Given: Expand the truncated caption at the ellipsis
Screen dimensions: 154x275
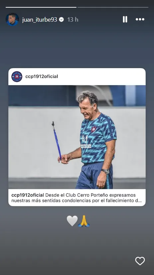Looking at the screenshot, I should coord(139,201).
